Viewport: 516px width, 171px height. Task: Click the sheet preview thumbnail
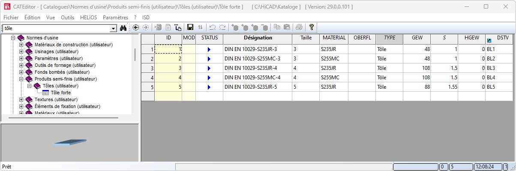70,142
